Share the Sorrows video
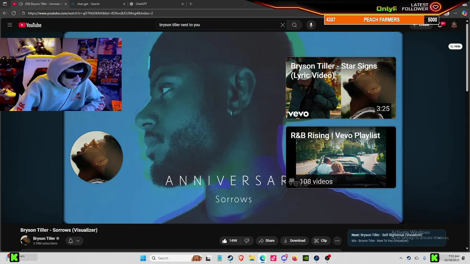 click(267, 241)
